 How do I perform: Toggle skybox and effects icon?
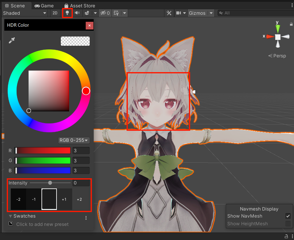pyautogui.click(x=87, y=13)
